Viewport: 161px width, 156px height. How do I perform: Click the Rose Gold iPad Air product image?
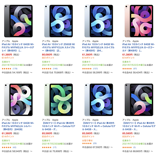pos(139,21)
